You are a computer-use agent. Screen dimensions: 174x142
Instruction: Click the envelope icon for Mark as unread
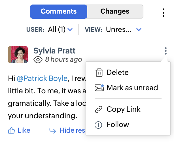point(99,88)
